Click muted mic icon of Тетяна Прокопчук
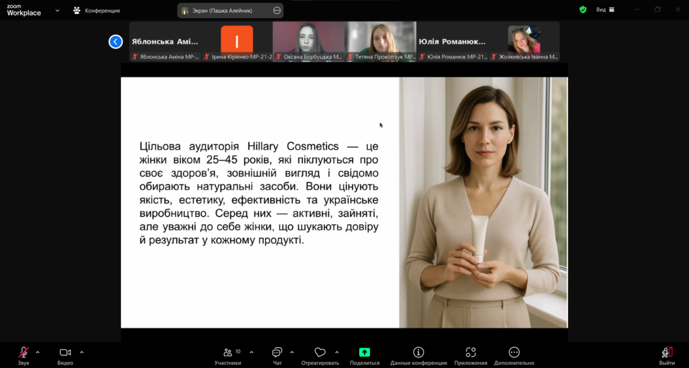Image resolution: width=689 pixels, height=368 pixels. coord(351,57)
